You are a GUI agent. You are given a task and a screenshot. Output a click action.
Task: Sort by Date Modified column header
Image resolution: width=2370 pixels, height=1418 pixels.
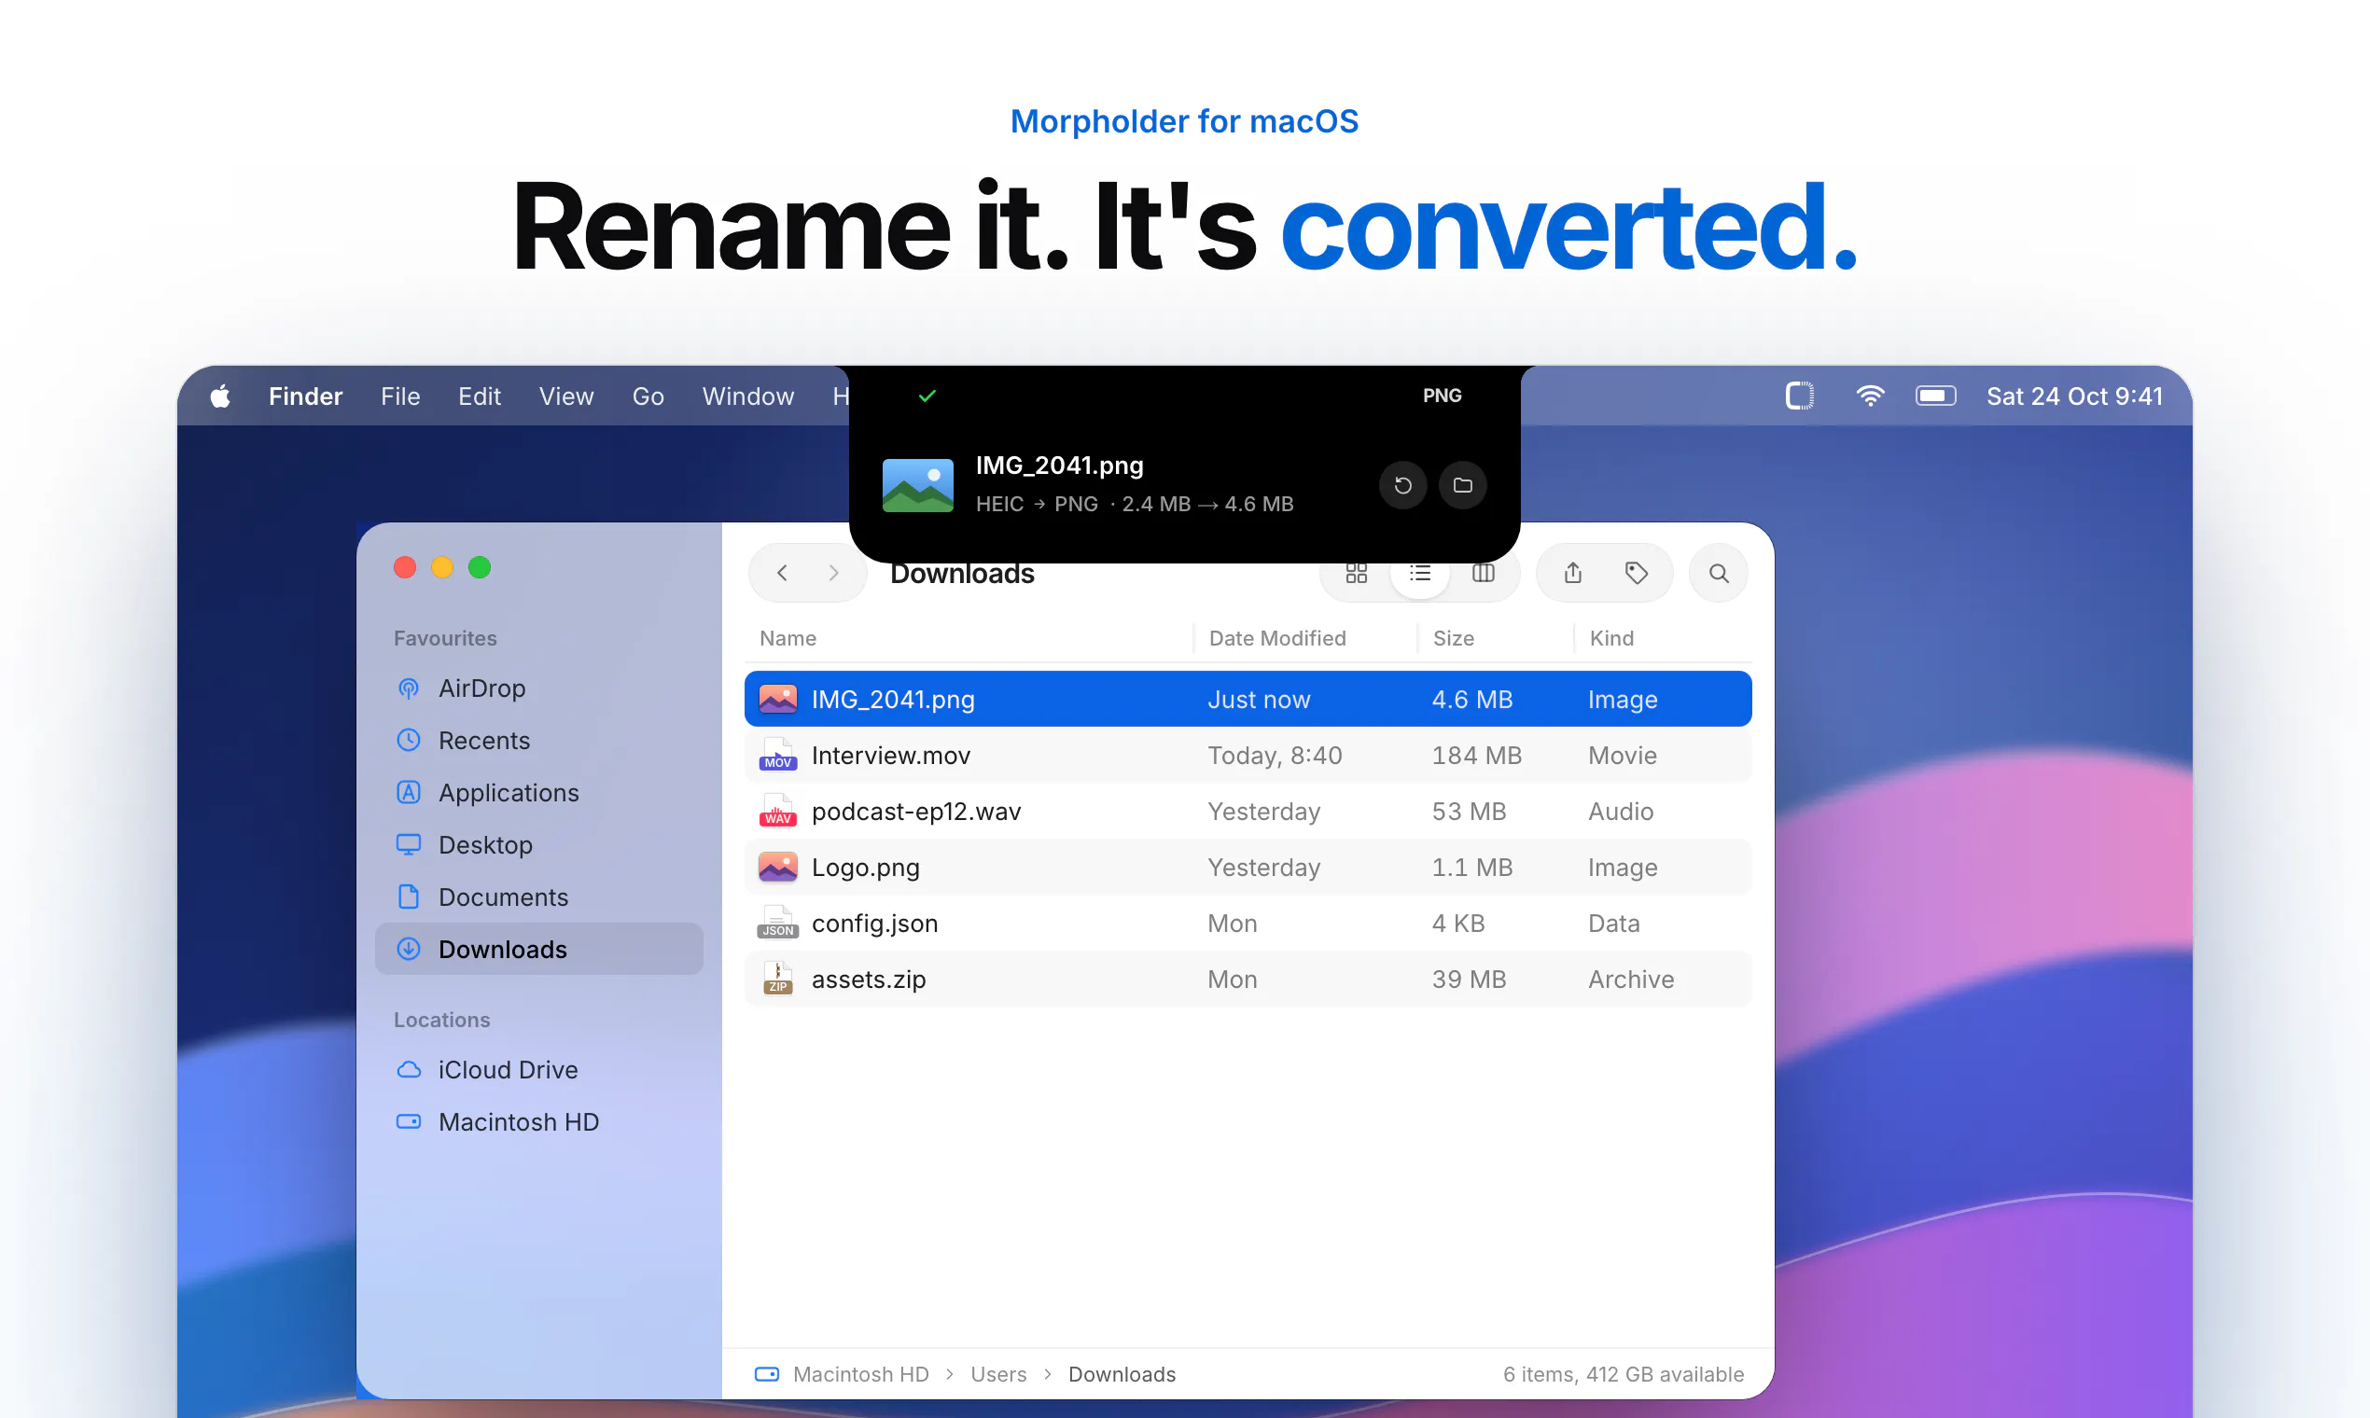point(1276,638)
